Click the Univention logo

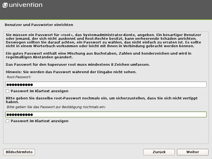(23, 5)
